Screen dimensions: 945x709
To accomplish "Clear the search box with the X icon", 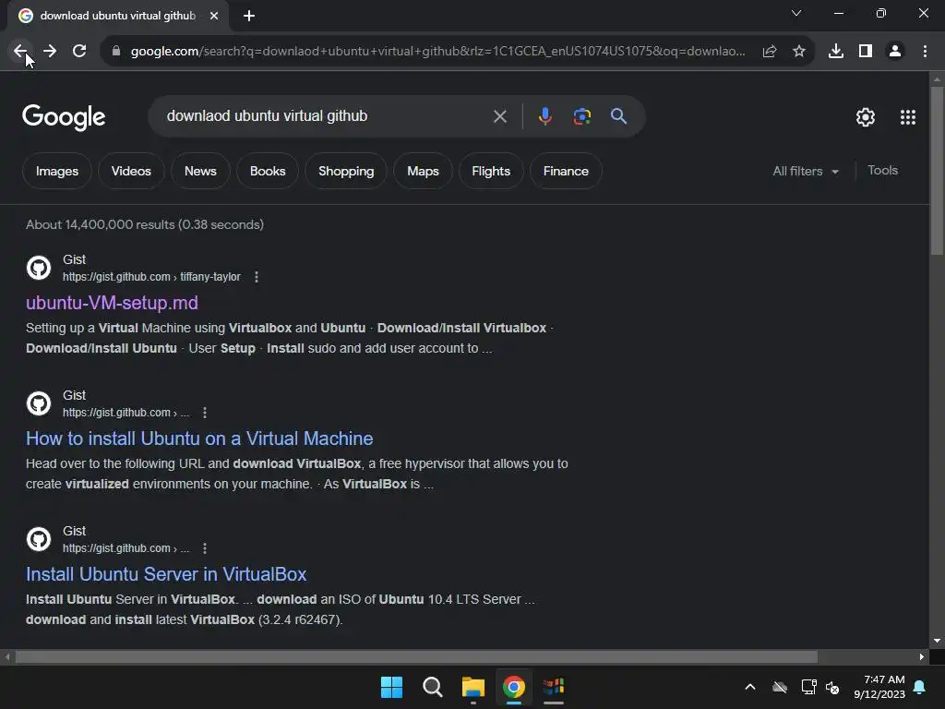I will [x=499, y=116].
